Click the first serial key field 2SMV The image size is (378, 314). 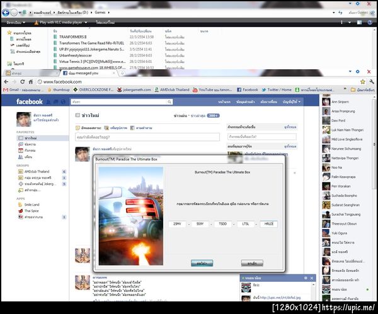pos(177,224)
